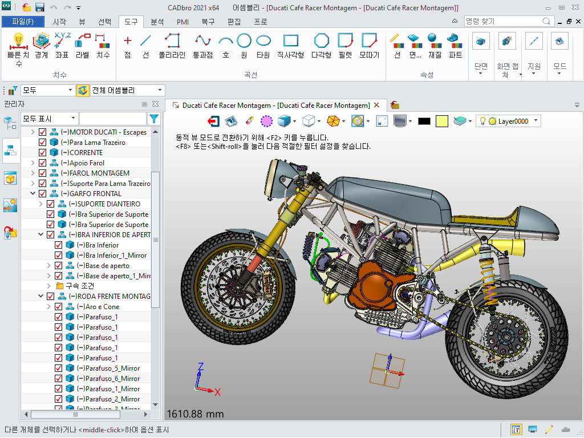Click the Save disk icon in title bar
The width and height of the screenshot is (584, 438).
(39, 7)
